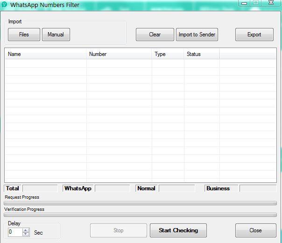282x243 pixels.
Task: Focus the Delay seconds input field
Action: point(14,232)
